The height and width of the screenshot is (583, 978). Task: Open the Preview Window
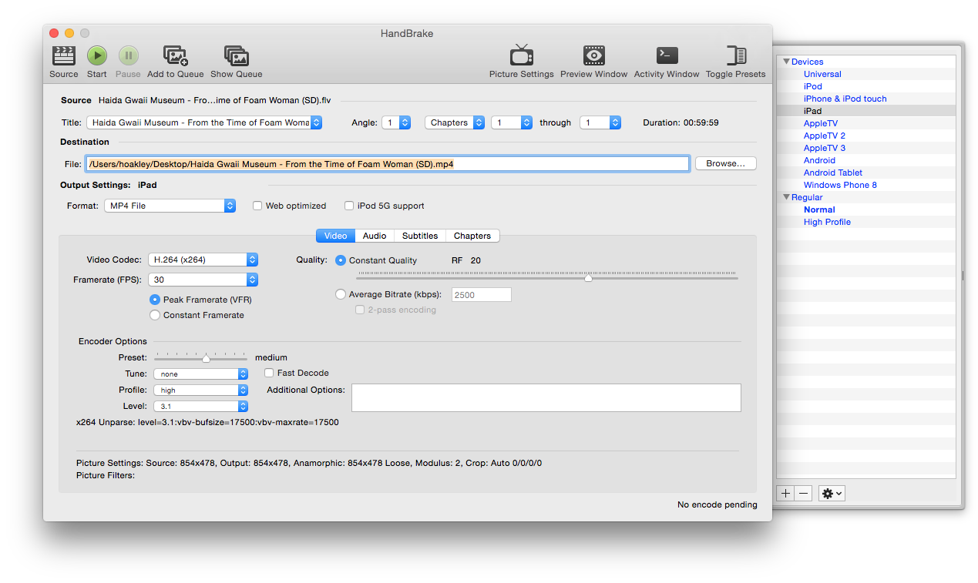point(593,55)
